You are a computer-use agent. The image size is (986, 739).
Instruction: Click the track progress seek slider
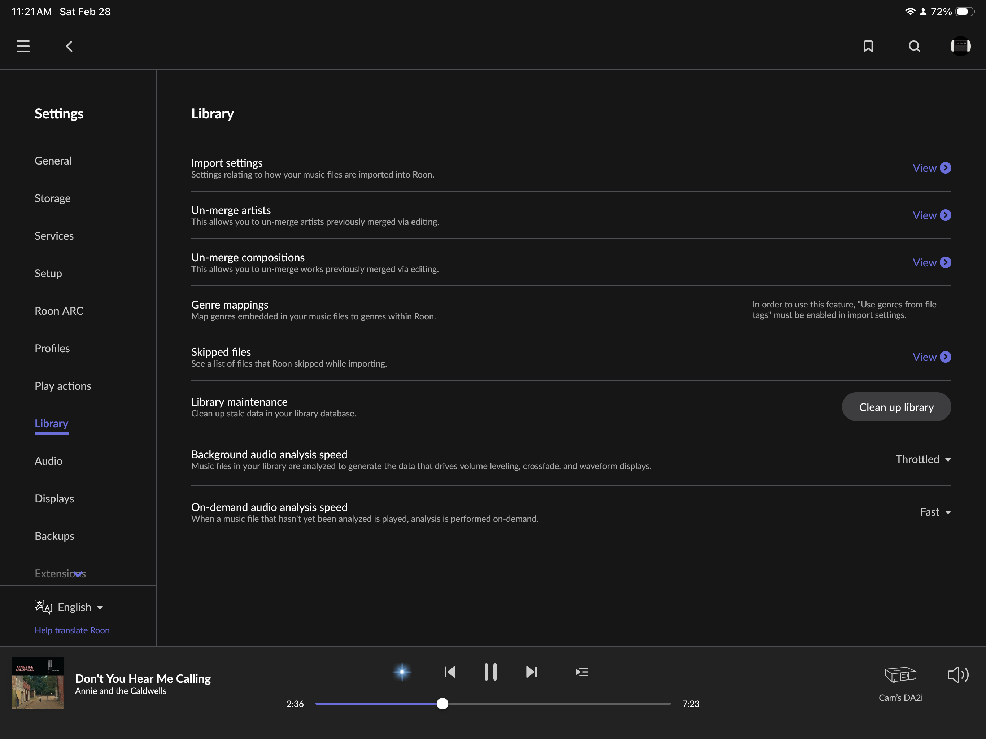coord(493,704)
